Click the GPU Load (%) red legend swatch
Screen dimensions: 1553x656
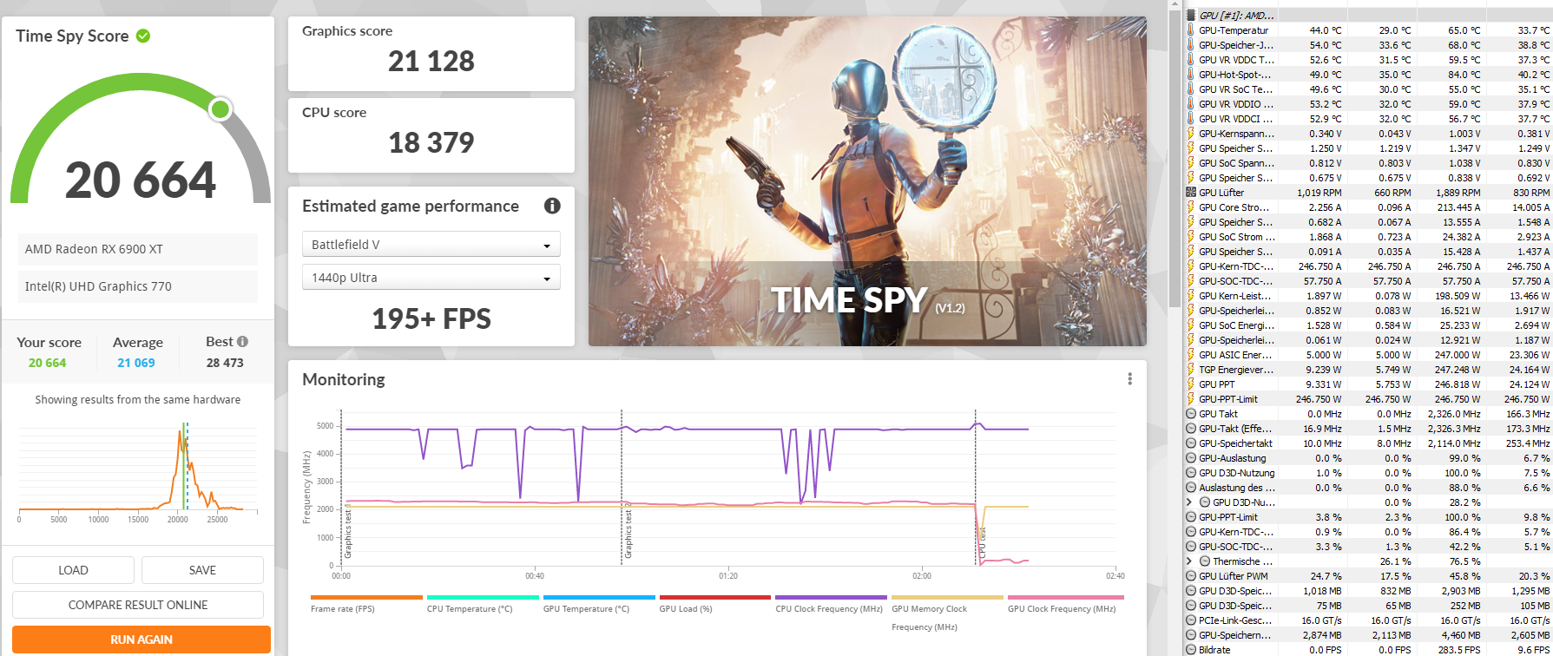715,597
